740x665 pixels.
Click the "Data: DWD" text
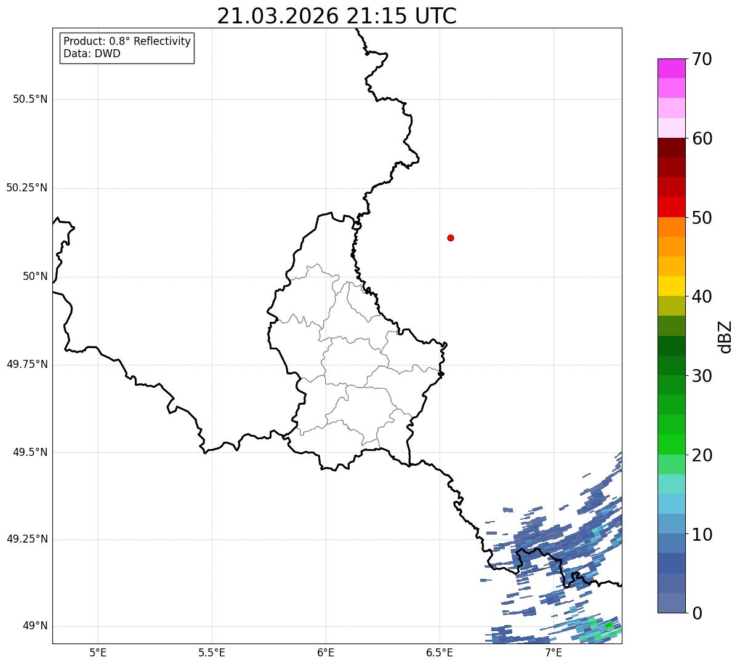92,54
